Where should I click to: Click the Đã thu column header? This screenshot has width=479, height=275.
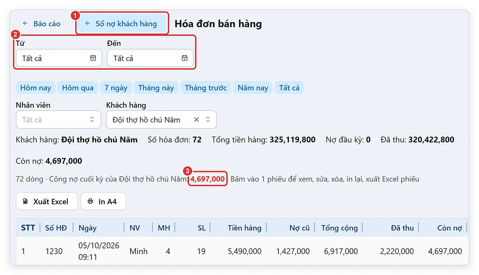pyautogui.click(x=391, y=228)
